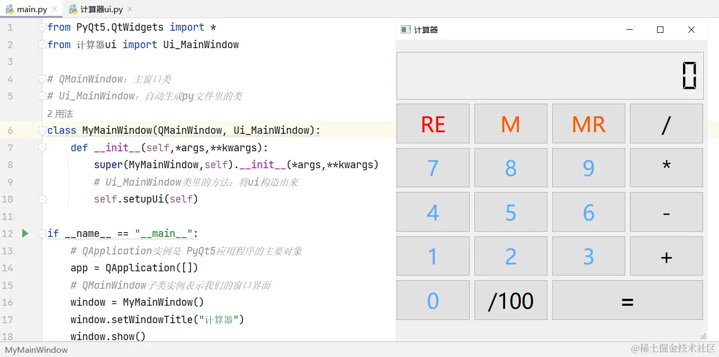Click the plus + button
Image resolution: width=719 pixels, height=357 pixels.
click(667, 256)
